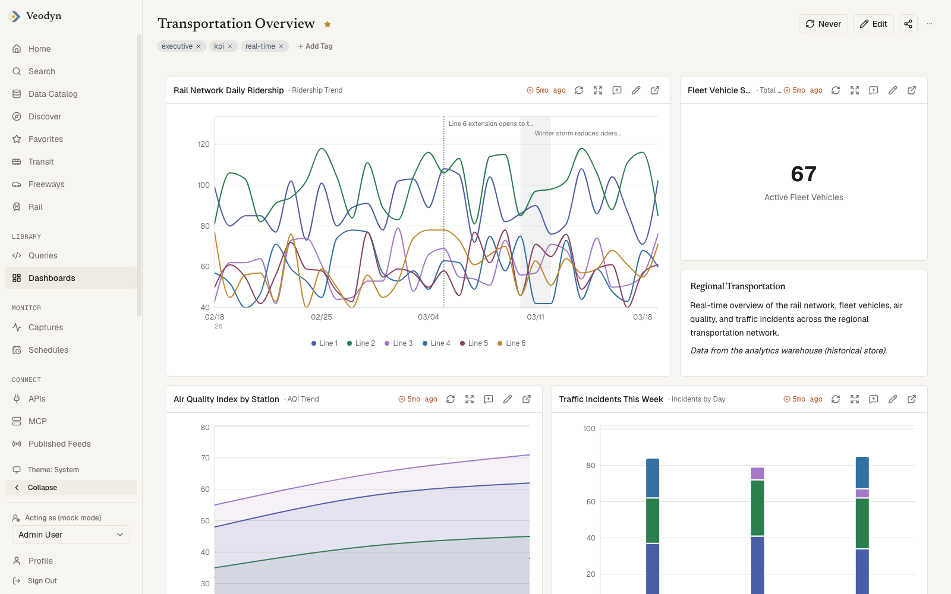This screenshot has height=594, width=951.
Task: Edit the Rail Network Daily Ridership panel
Action: tap(636, 90)
